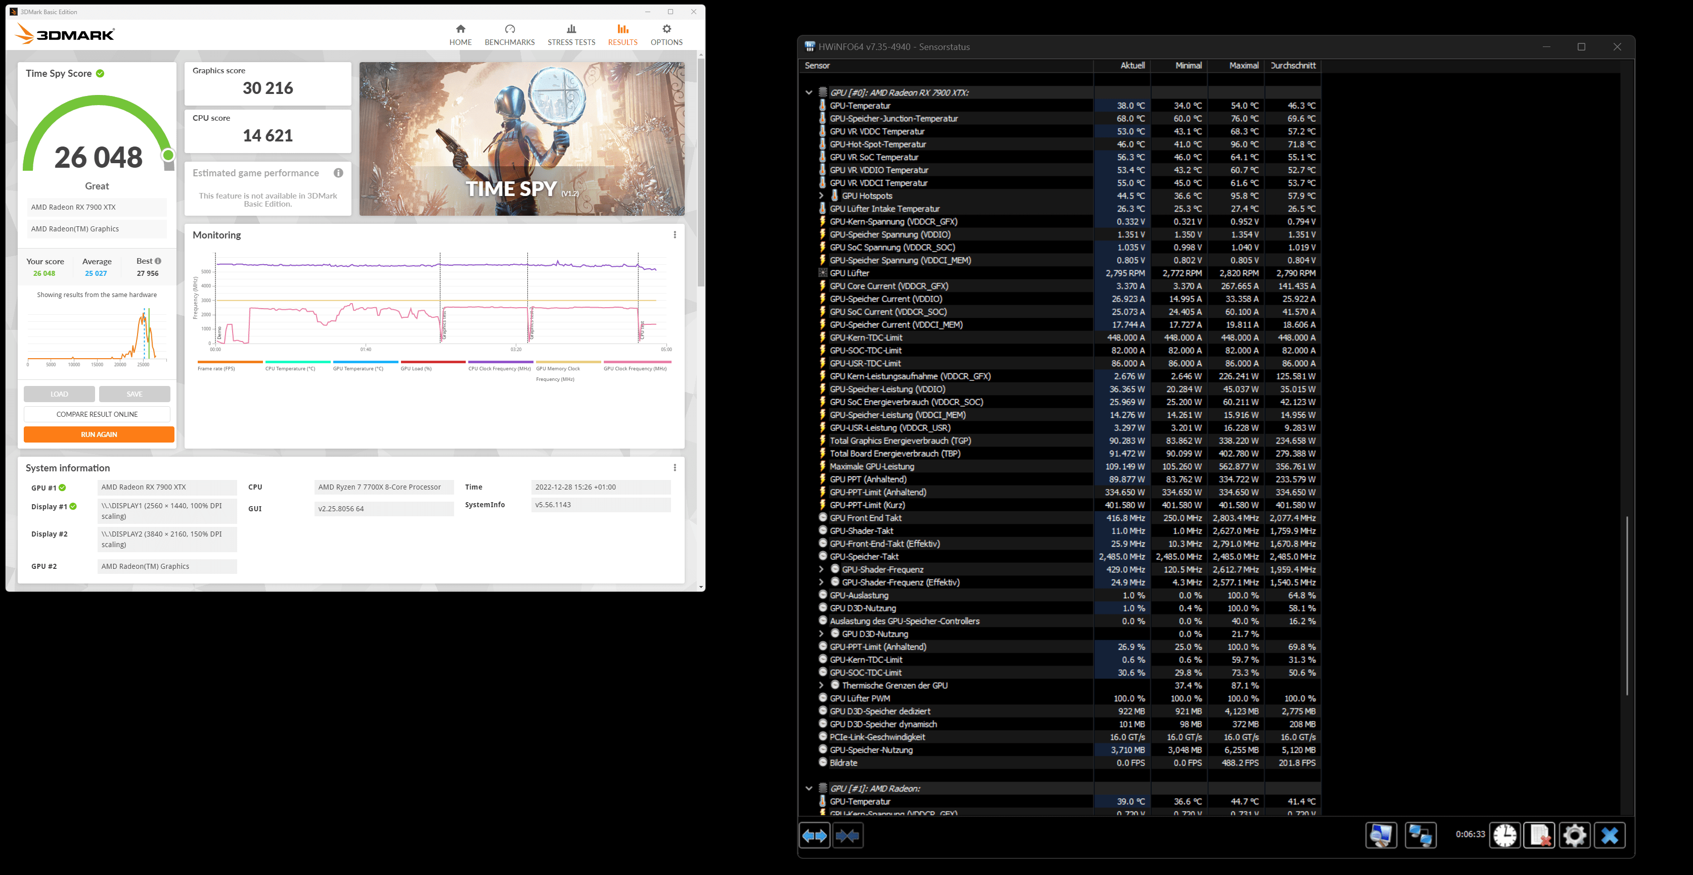Open HWiNFO settings gear icon

pos(1575,836)
